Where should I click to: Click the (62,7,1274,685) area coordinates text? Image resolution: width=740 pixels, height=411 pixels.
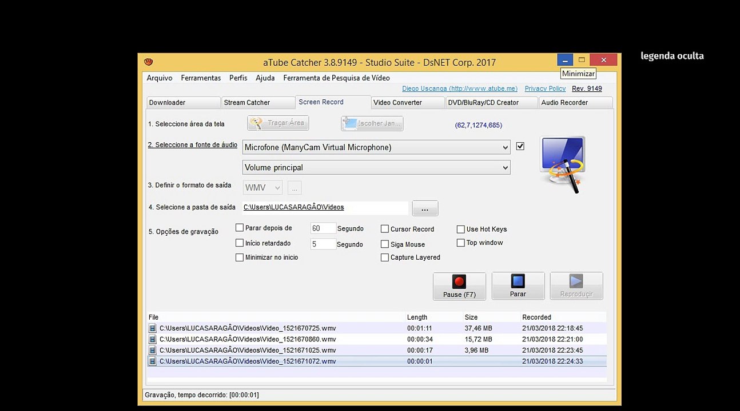click(479, 125)
